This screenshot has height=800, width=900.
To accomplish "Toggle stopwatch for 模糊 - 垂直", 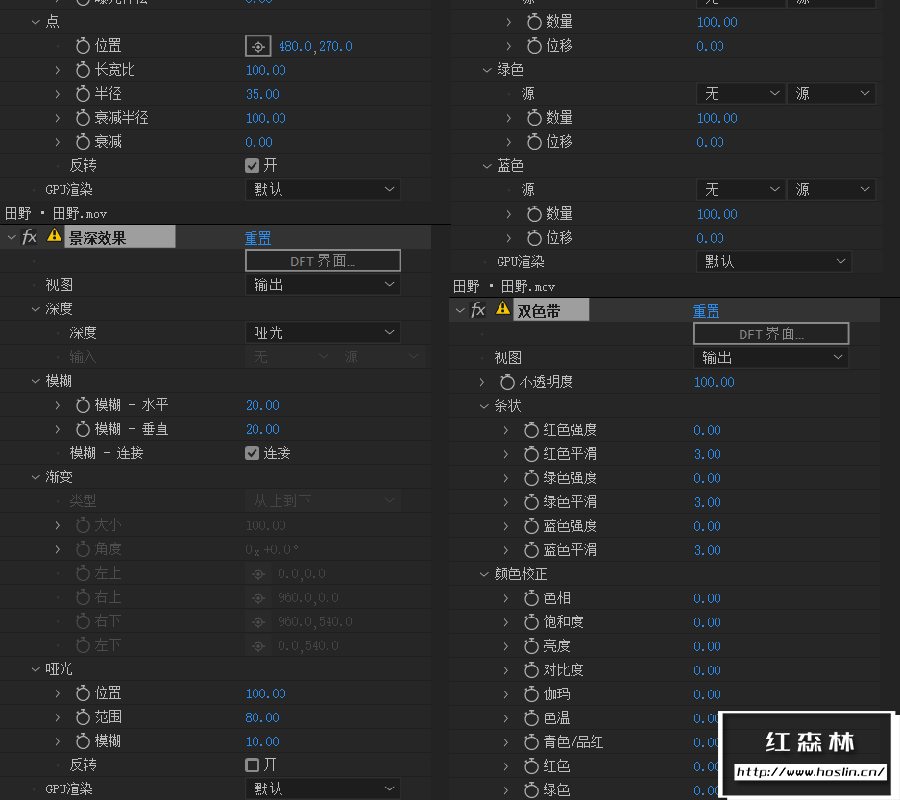I will point(83,429).
